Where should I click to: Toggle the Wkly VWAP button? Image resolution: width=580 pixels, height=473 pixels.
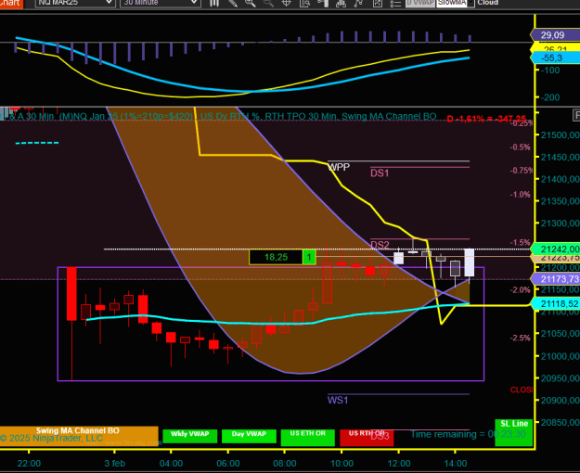pos(189,436)
